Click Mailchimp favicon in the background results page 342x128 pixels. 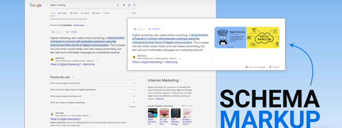pyautogui.click(x=52, y=59)
